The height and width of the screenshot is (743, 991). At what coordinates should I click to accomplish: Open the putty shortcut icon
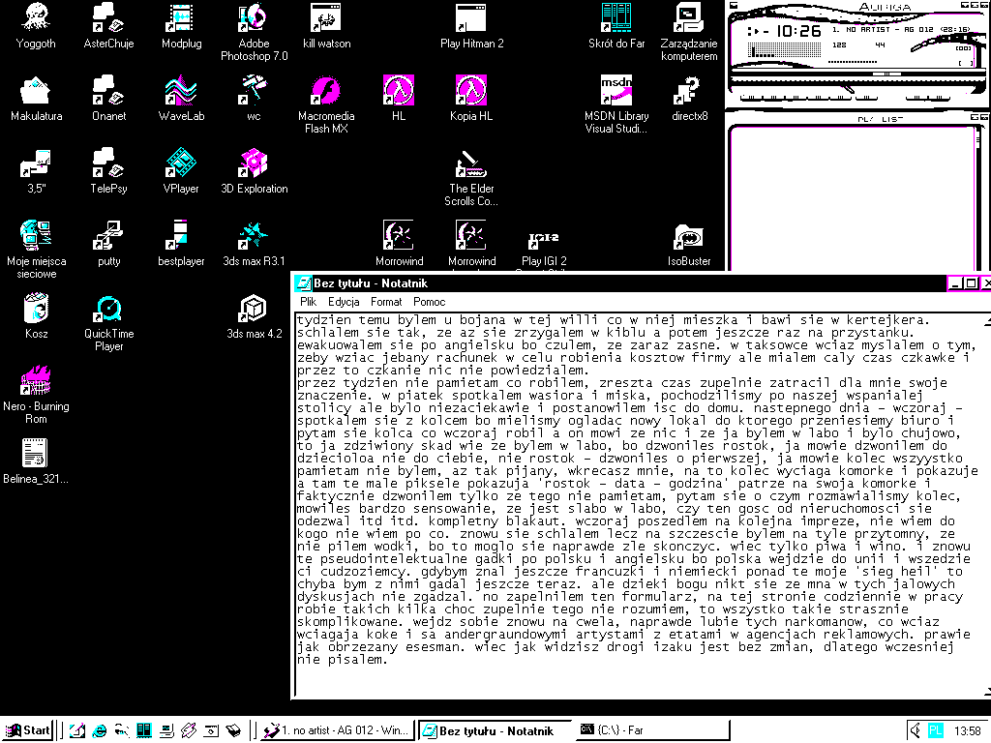tap(108, 237)
